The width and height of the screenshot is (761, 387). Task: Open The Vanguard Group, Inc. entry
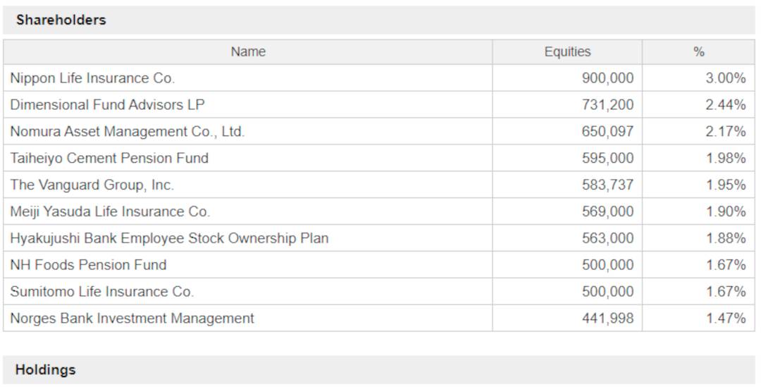[92, 185]
